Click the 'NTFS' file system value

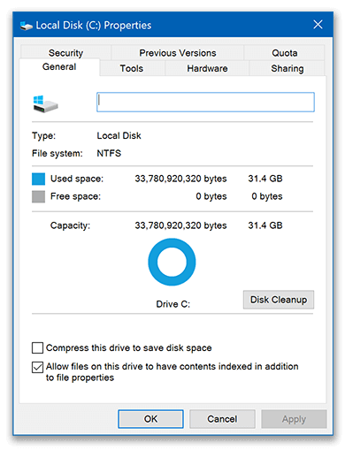pos(109,153)
